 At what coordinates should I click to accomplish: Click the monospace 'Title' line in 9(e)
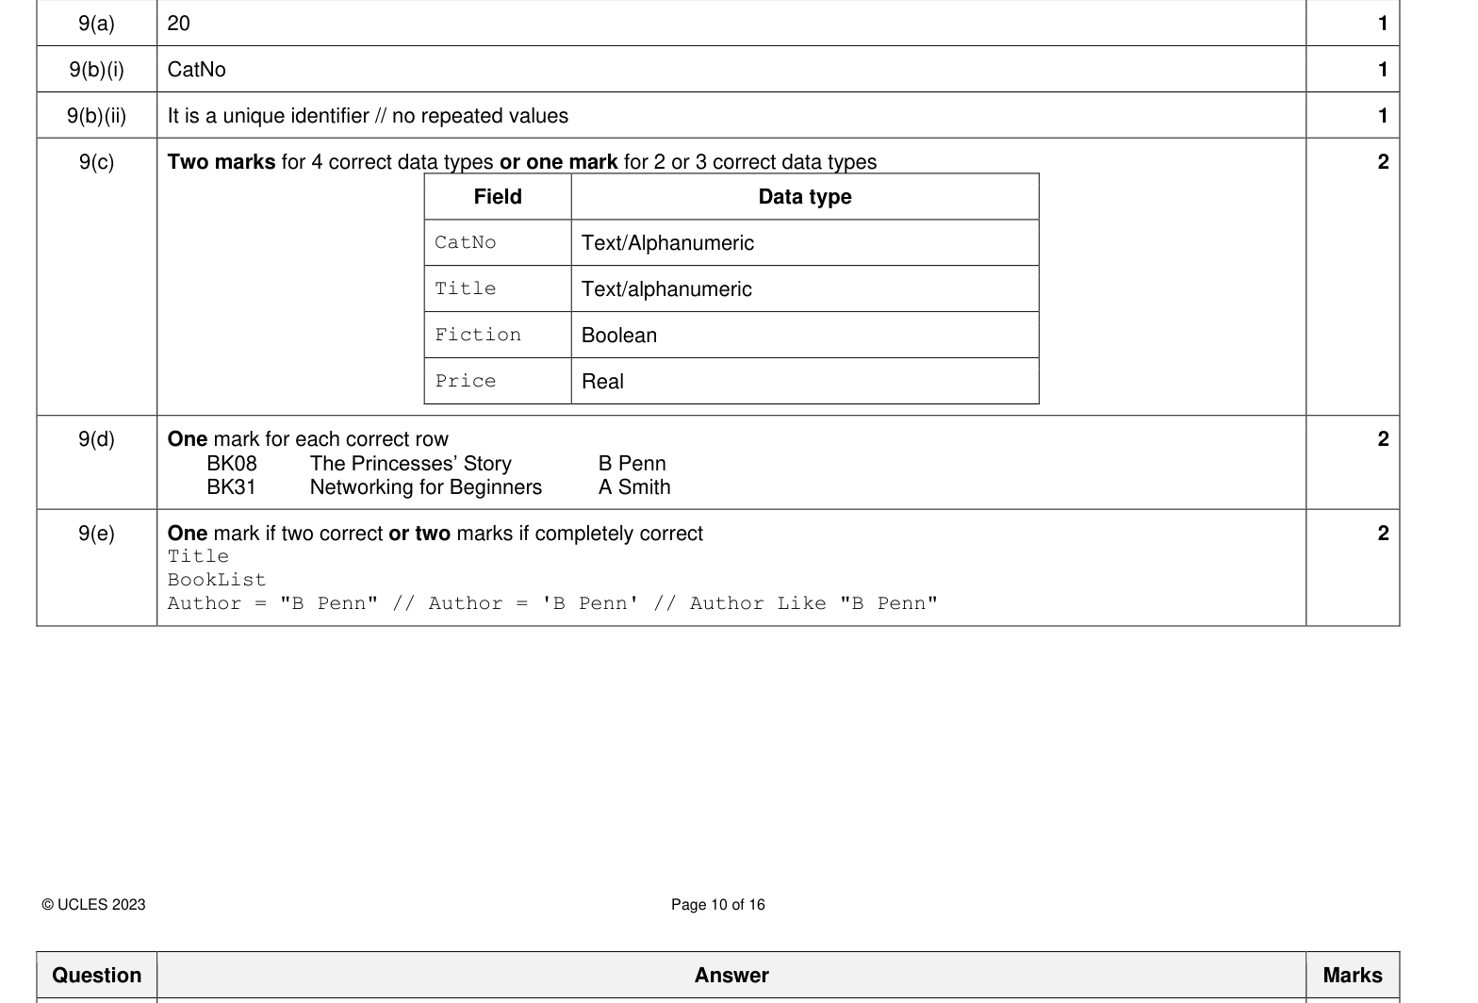pos(198,556)
